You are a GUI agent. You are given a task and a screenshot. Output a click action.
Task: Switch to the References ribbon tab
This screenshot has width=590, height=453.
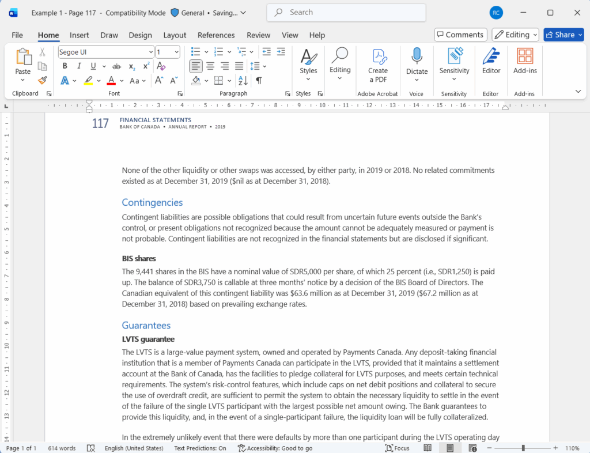pyautogui.click(x=215, y=35)
